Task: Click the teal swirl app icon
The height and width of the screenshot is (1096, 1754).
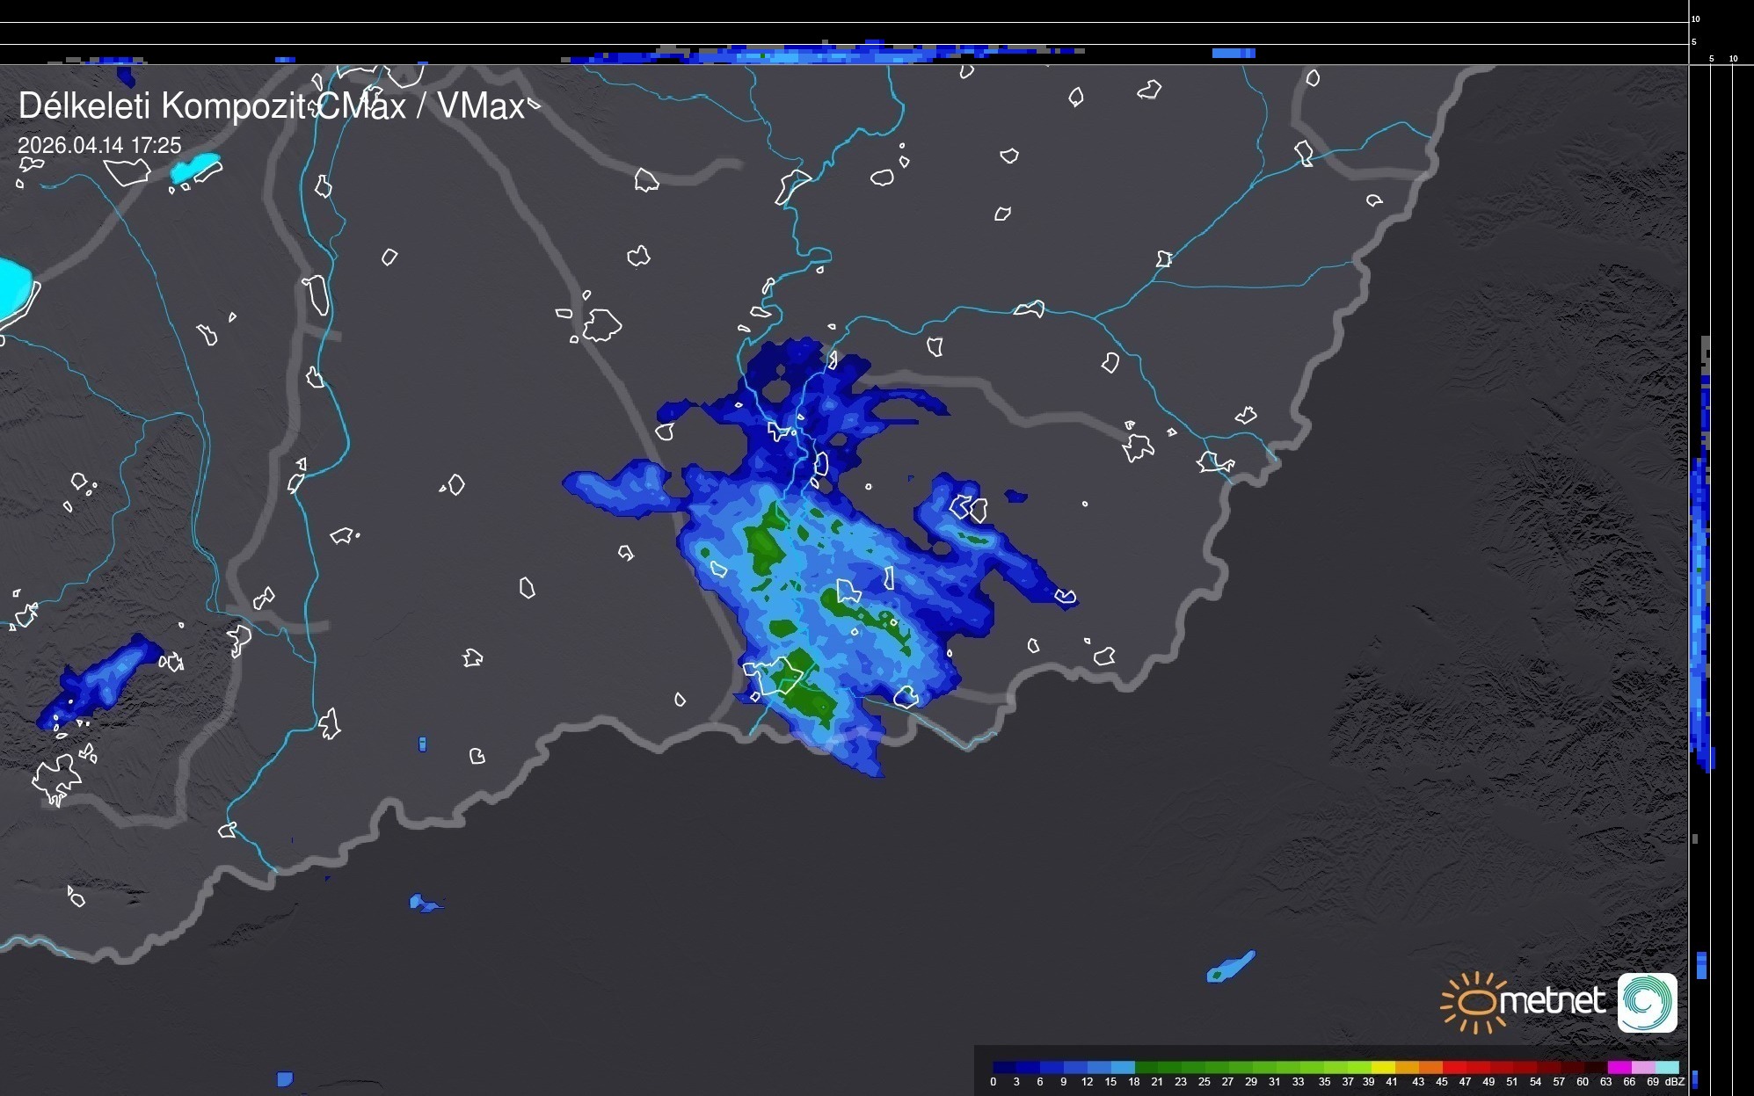Action: 1647,1002
